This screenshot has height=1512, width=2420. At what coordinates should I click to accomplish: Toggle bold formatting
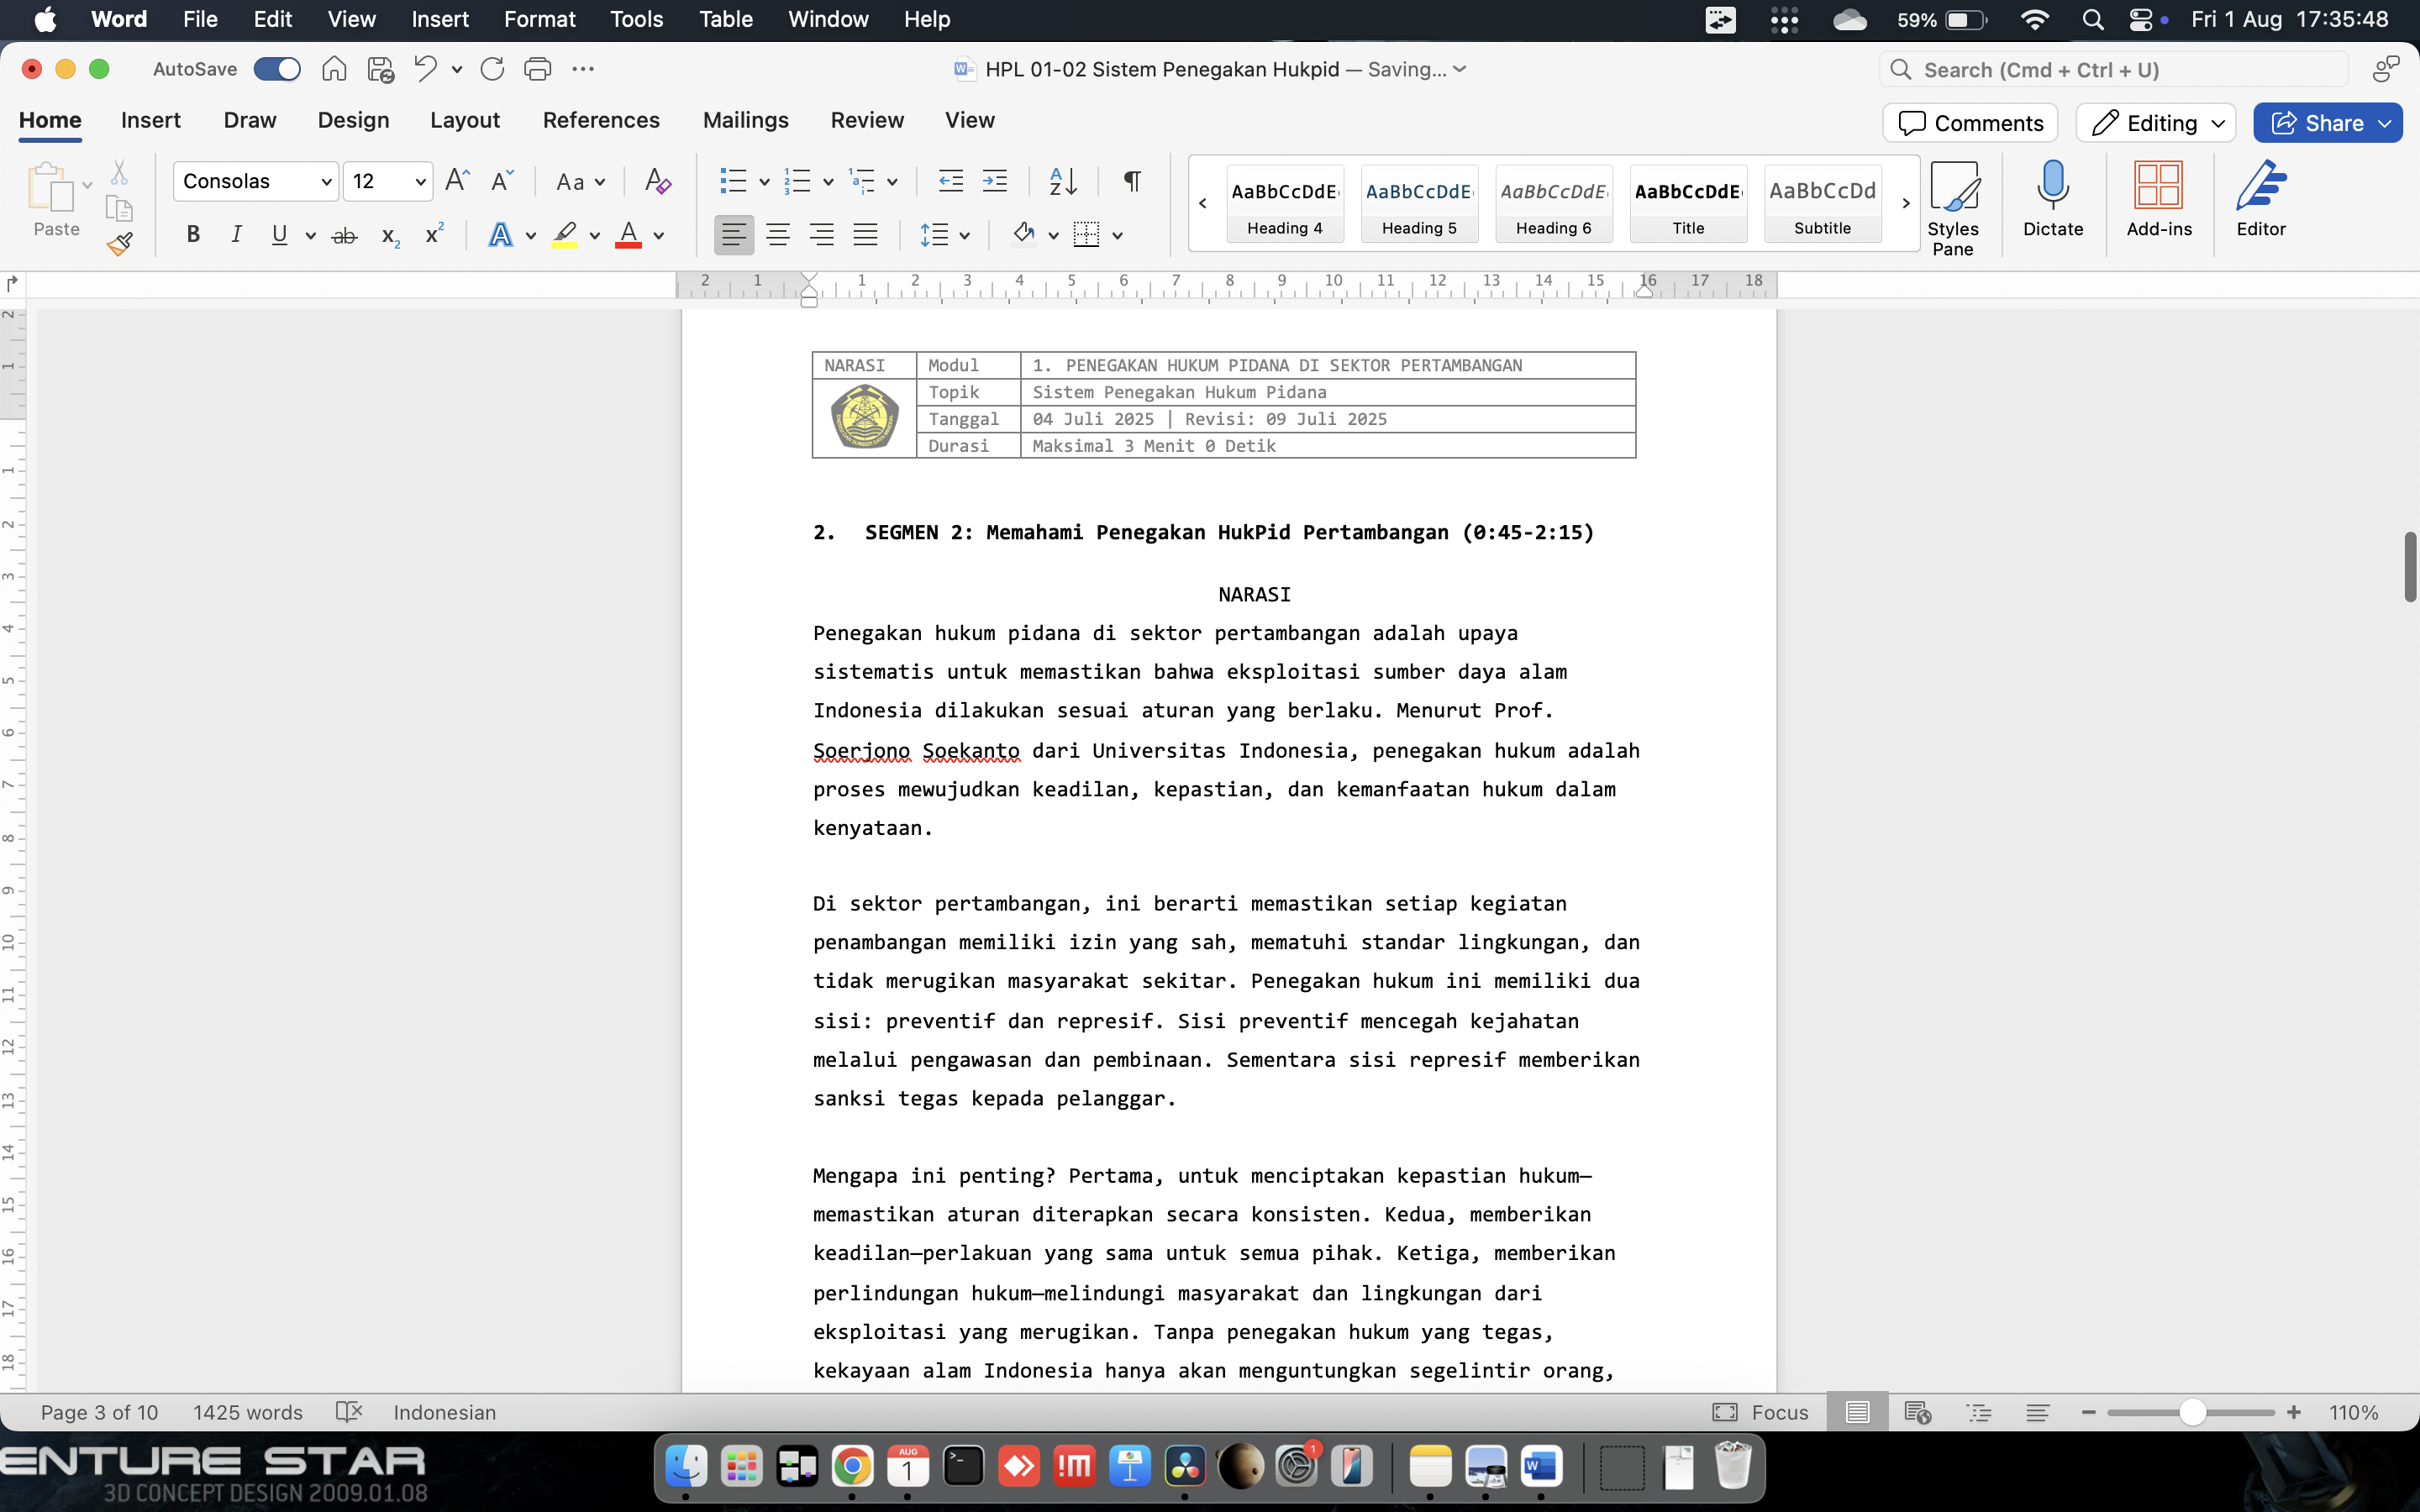coord(193,235)
